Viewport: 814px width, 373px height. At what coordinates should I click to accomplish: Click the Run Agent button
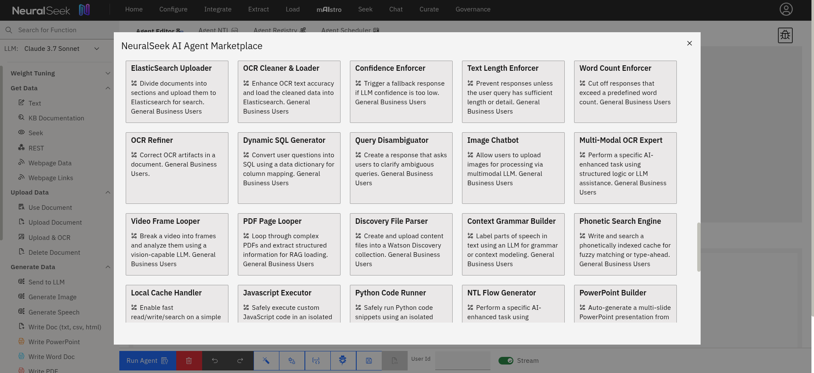147,361
